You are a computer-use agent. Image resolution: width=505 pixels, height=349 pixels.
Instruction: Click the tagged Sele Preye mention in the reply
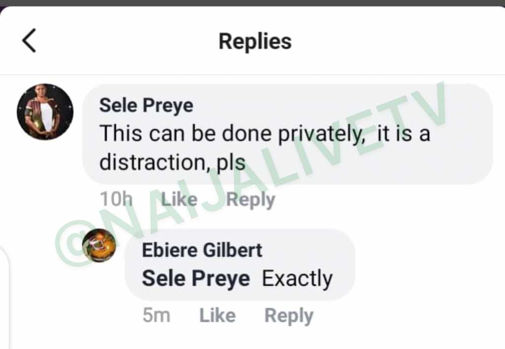tap(196, 279)
